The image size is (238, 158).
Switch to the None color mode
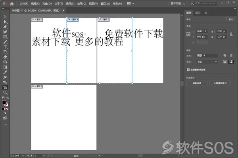click(x=7, y=109)
